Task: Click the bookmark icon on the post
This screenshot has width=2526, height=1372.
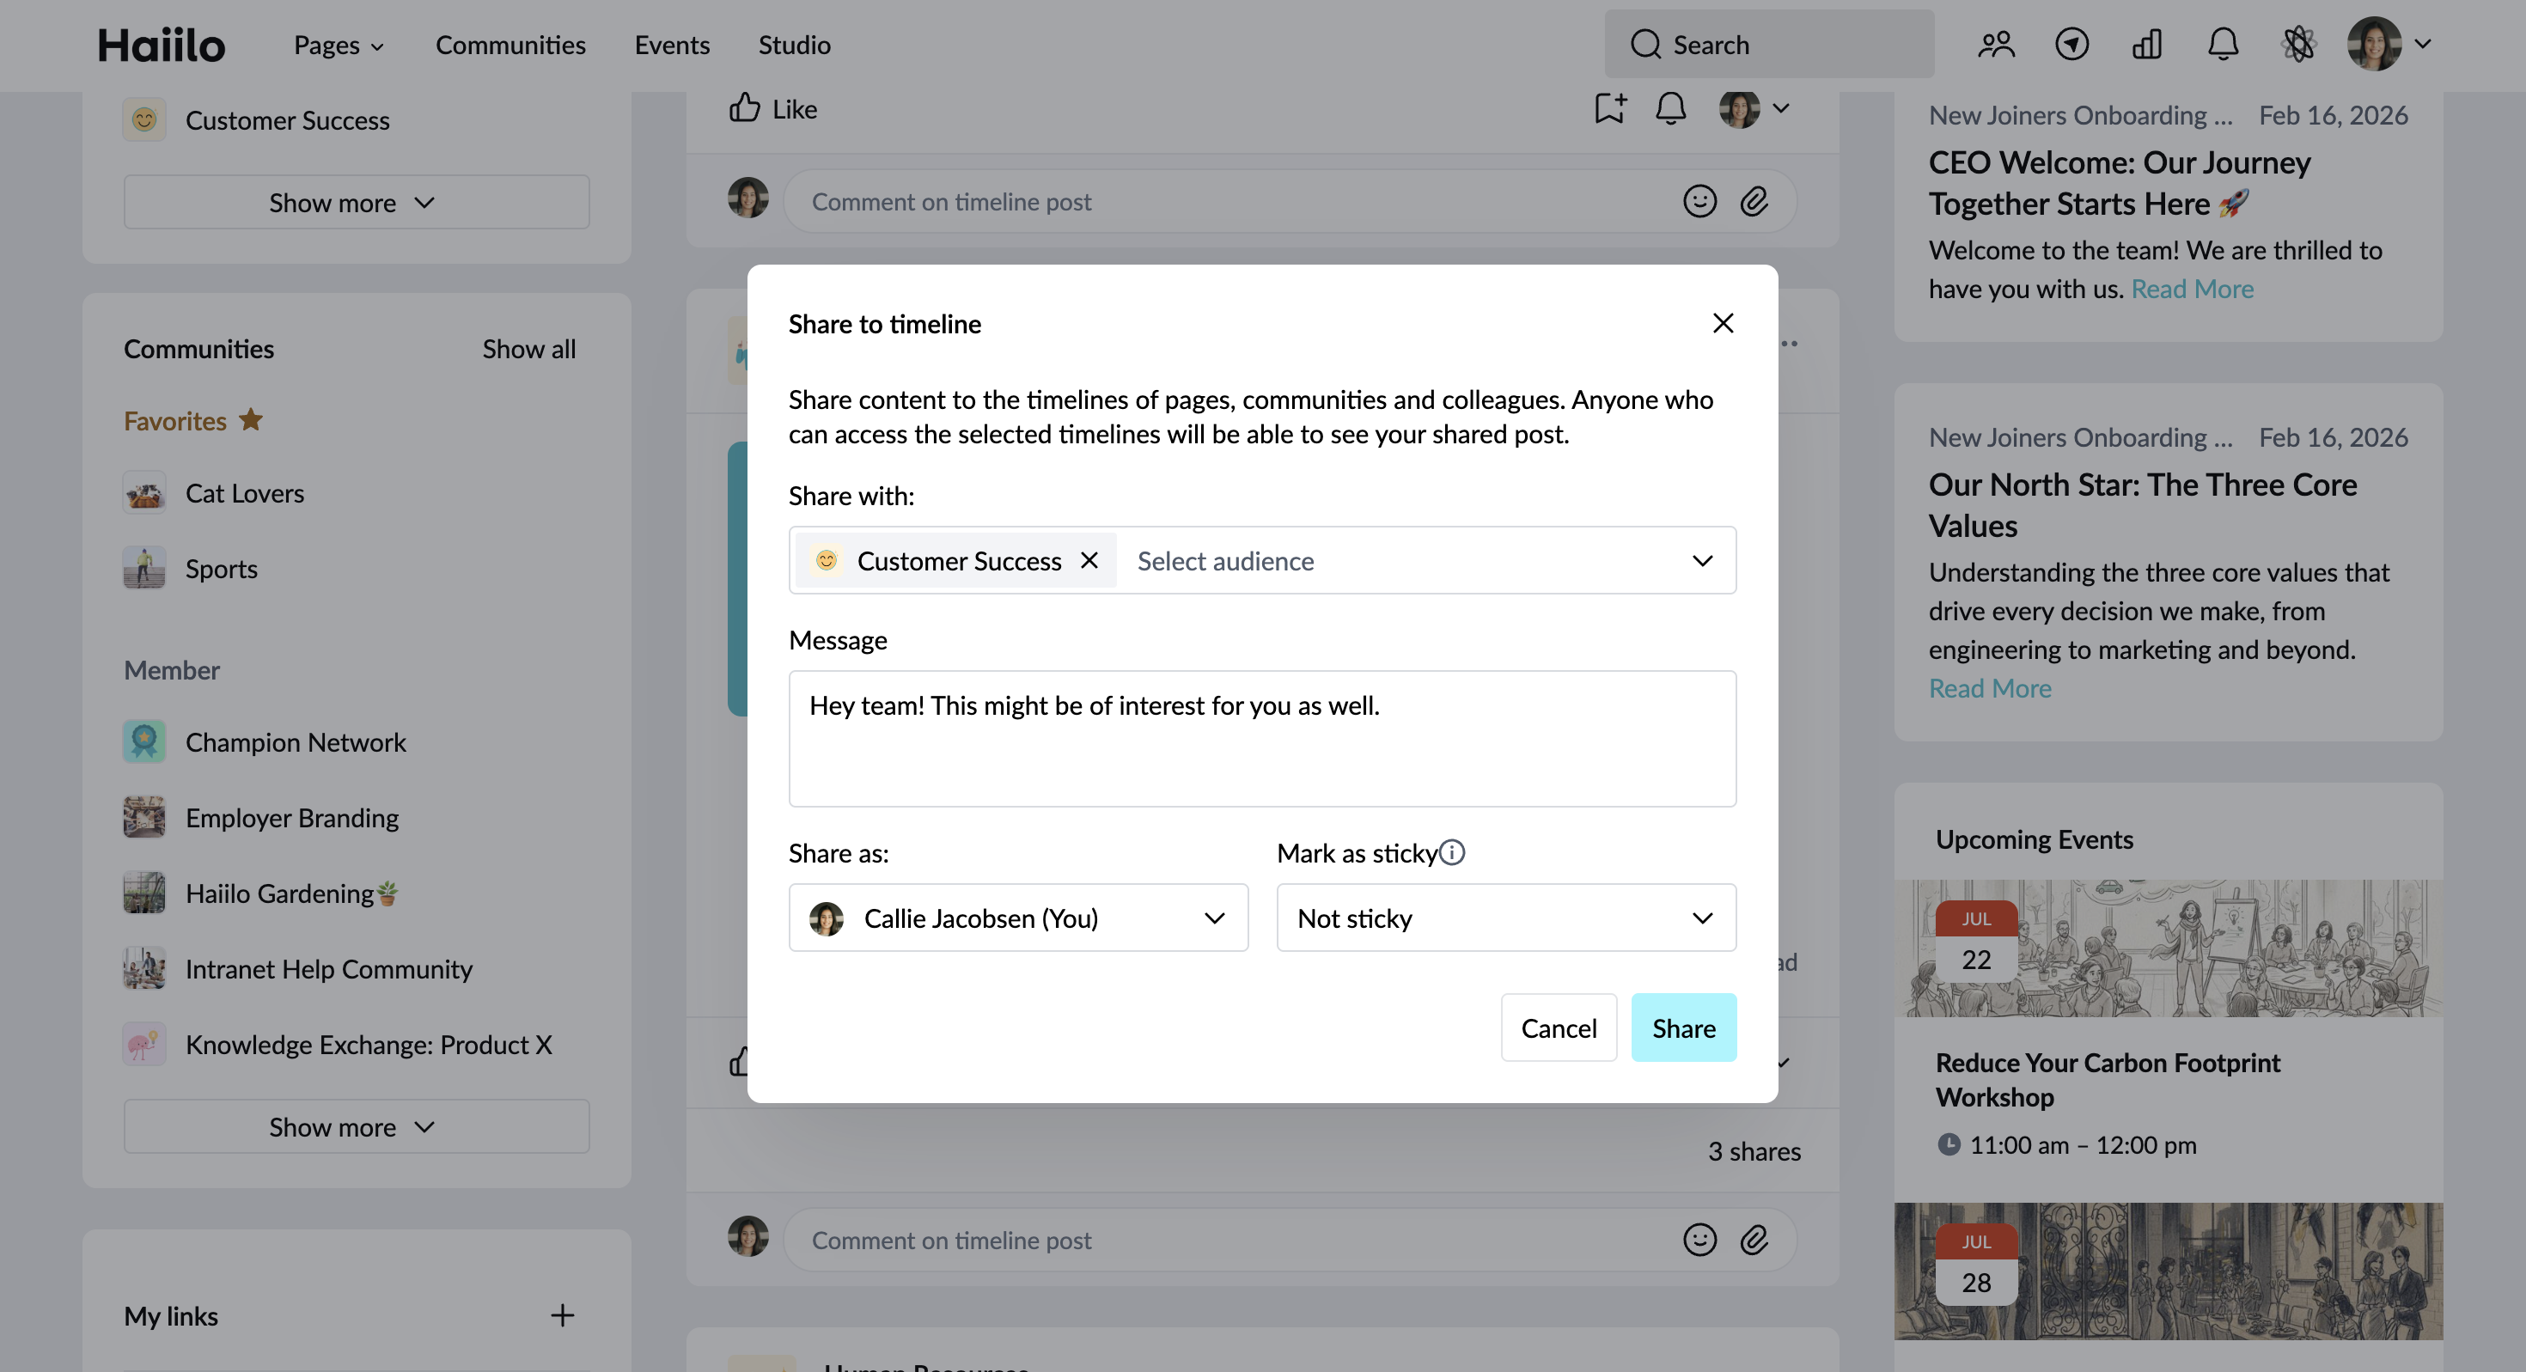Action: 1609,108
